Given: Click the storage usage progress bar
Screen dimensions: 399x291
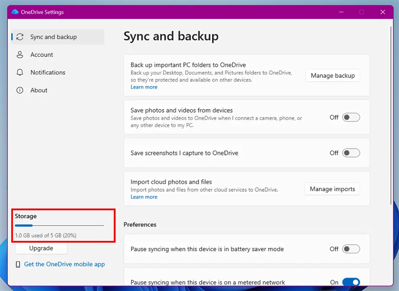Looking at the screenshot, I should point(59,225).
